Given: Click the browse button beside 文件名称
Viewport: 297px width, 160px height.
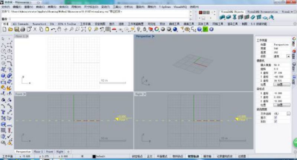Looking at the screenshot, I should click(288, 114).
